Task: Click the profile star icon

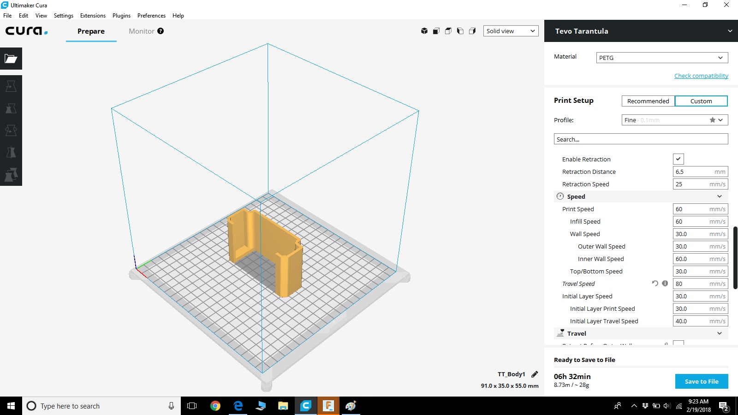Action: pyautogui.click(x=713, y=120)
